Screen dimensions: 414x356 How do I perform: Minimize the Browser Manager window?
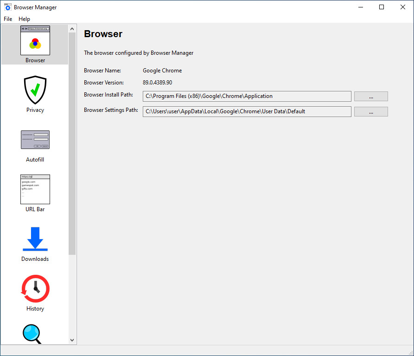point(361,7)
